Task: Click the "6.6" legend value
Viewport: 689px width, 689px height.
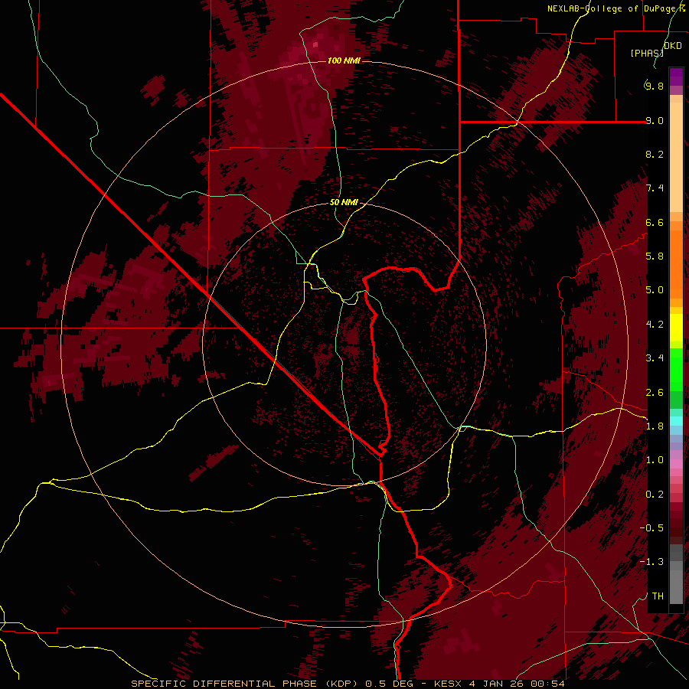Action: [655, 222]
